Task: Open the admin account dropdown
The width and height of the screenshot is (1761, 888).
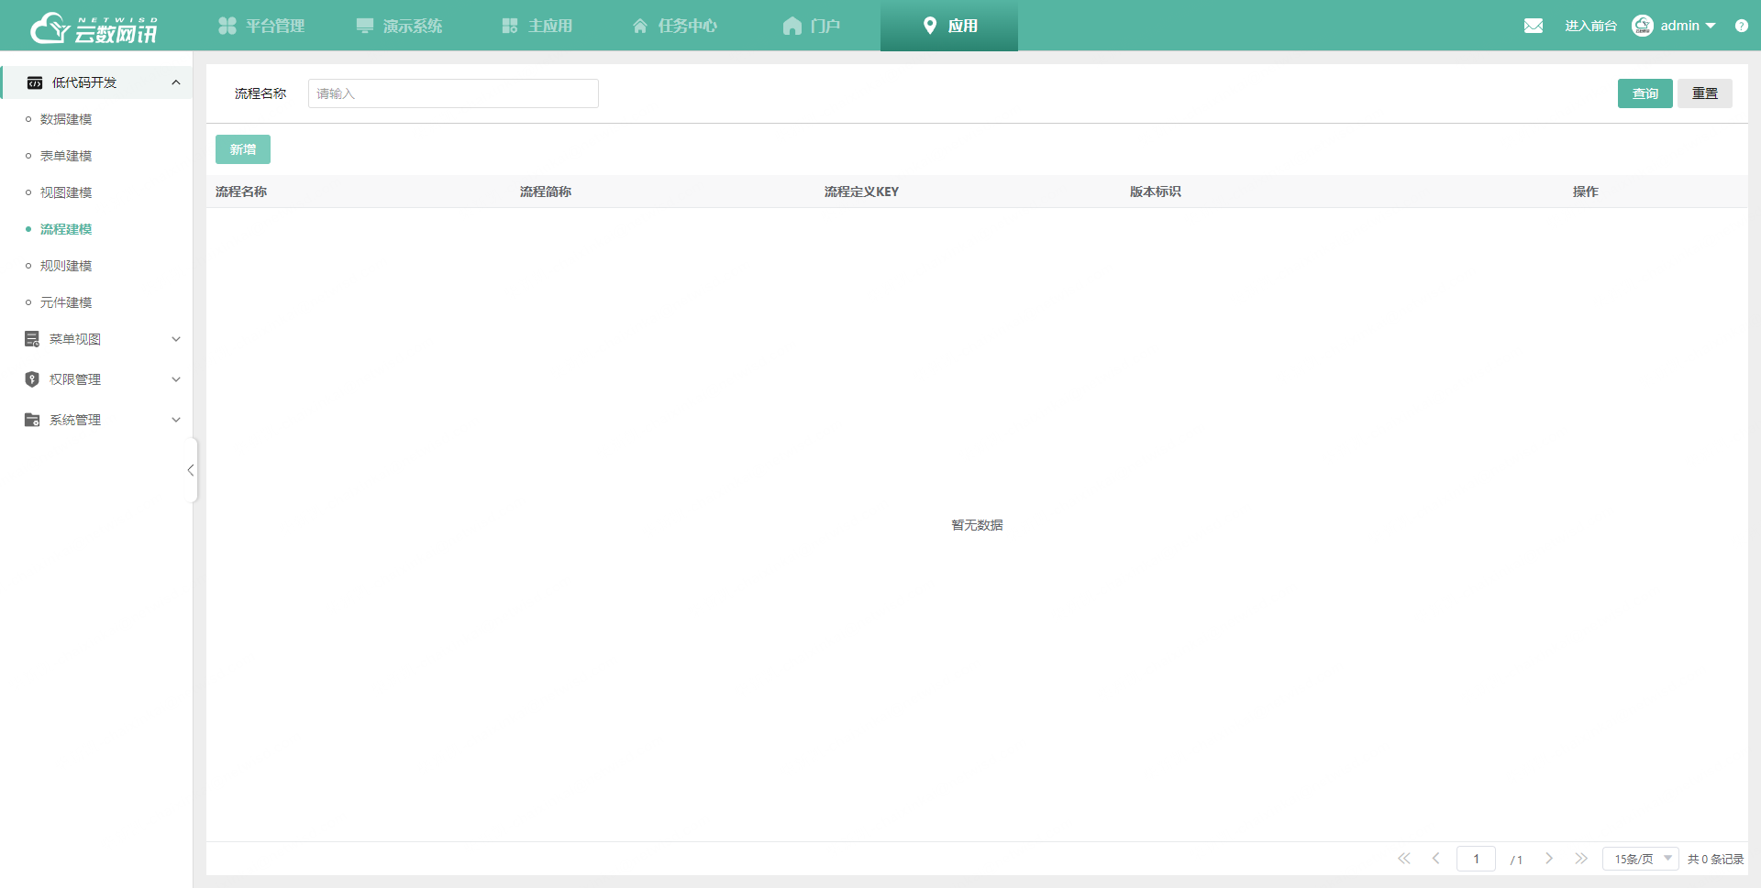Action: 1688,26
